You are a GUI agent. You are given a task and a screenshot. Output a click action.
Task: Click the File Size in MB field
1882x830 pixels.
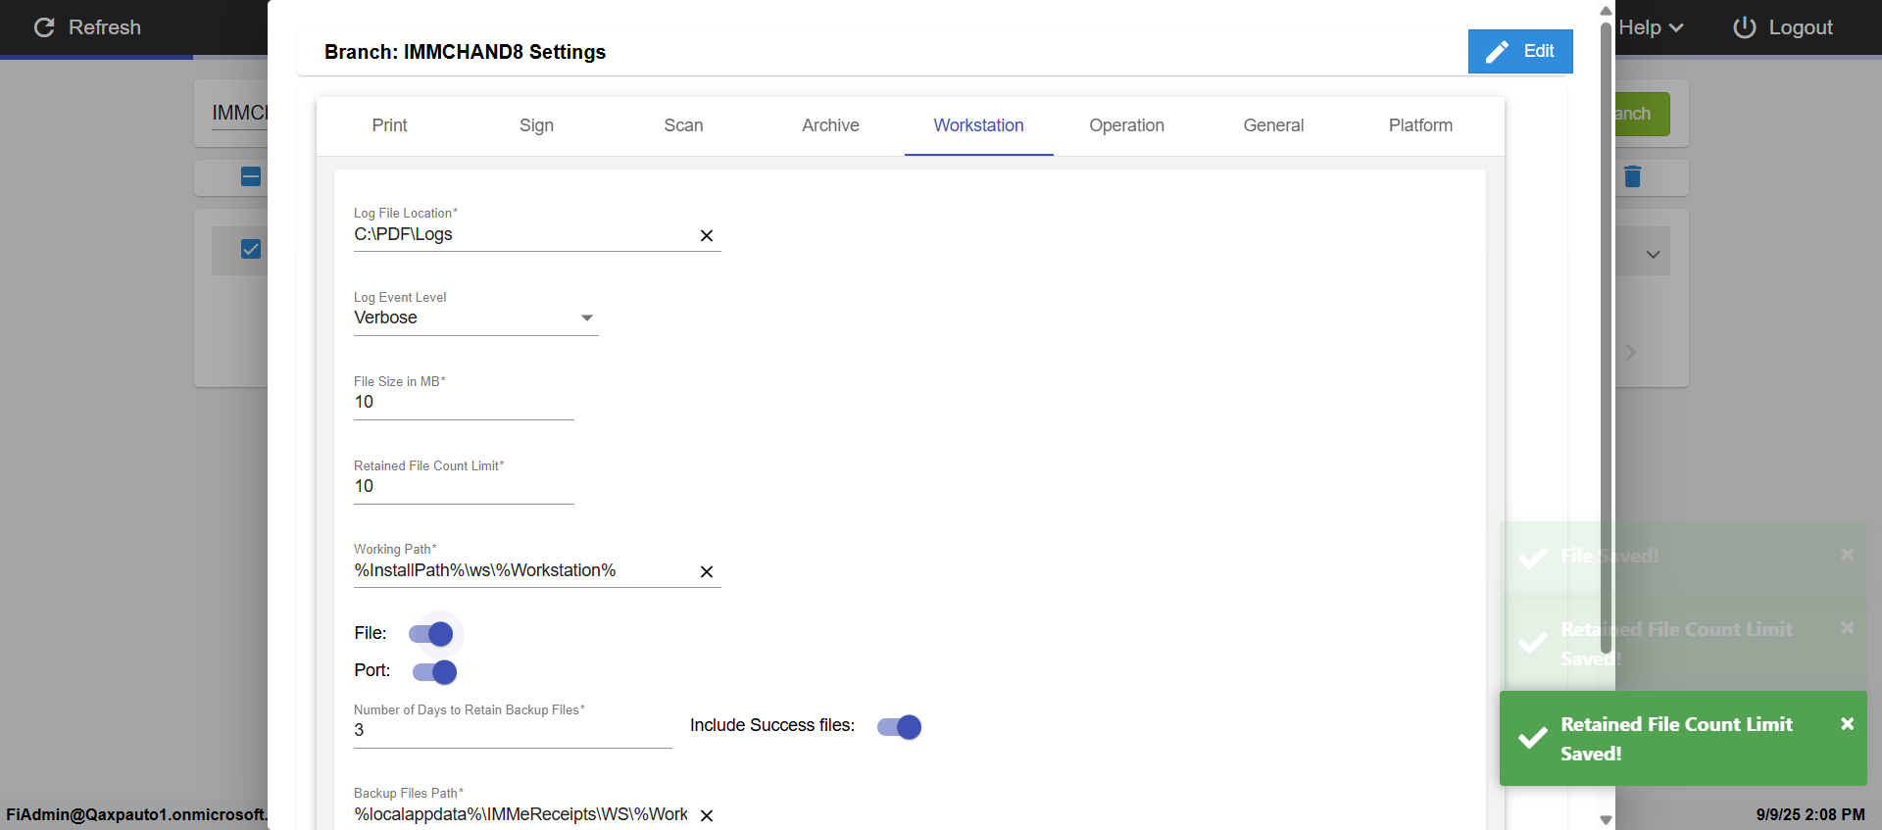[463, 403]
